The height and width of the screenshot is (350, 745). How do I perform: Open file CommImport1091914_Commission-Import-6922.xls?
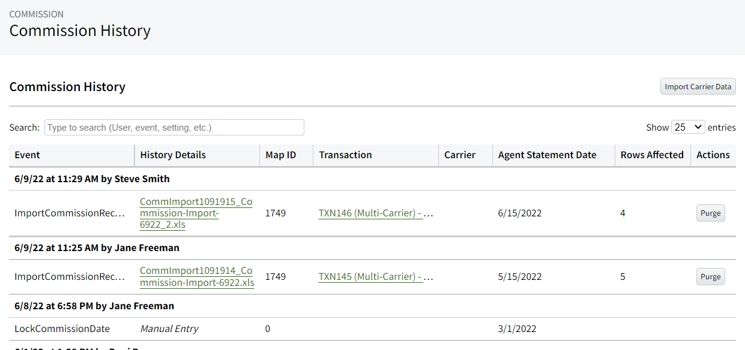point(197,276)
